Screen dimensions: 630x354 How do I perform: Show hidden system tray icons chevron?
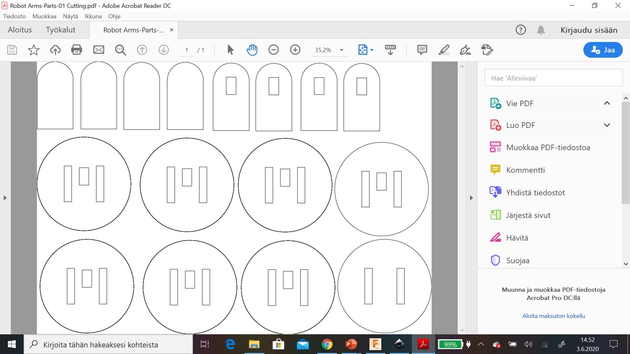[481, 344]
